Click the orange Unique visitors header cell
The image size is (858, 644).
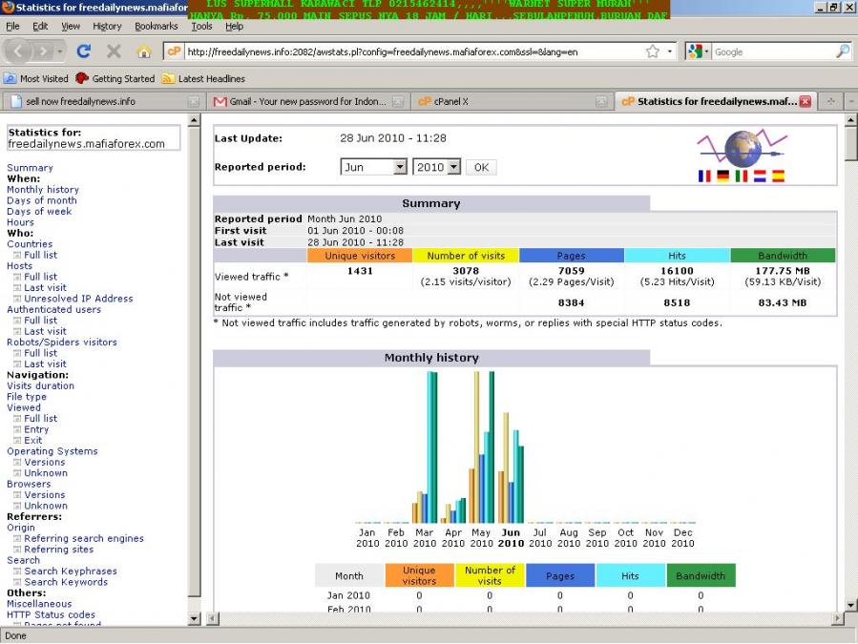(360, 256)
